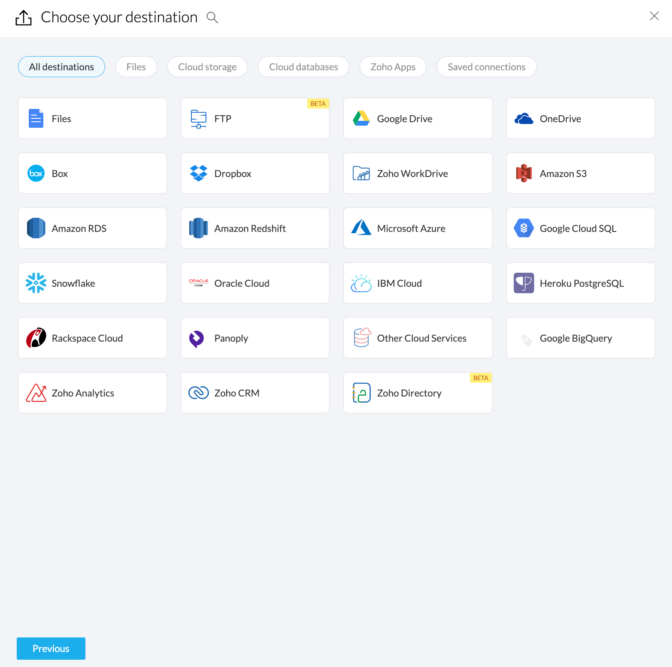This screenshot has width=672, height=667.
Task: Click the Rackspace Cloud logo icon
Action: (36, 338)
